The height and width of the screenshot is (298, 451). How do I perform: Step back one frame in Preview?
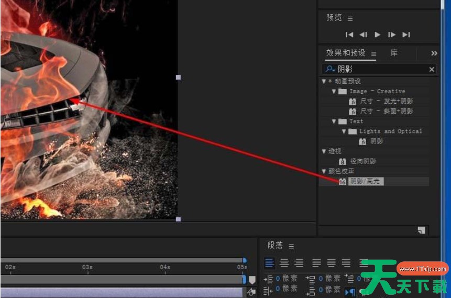pos(364,35)
